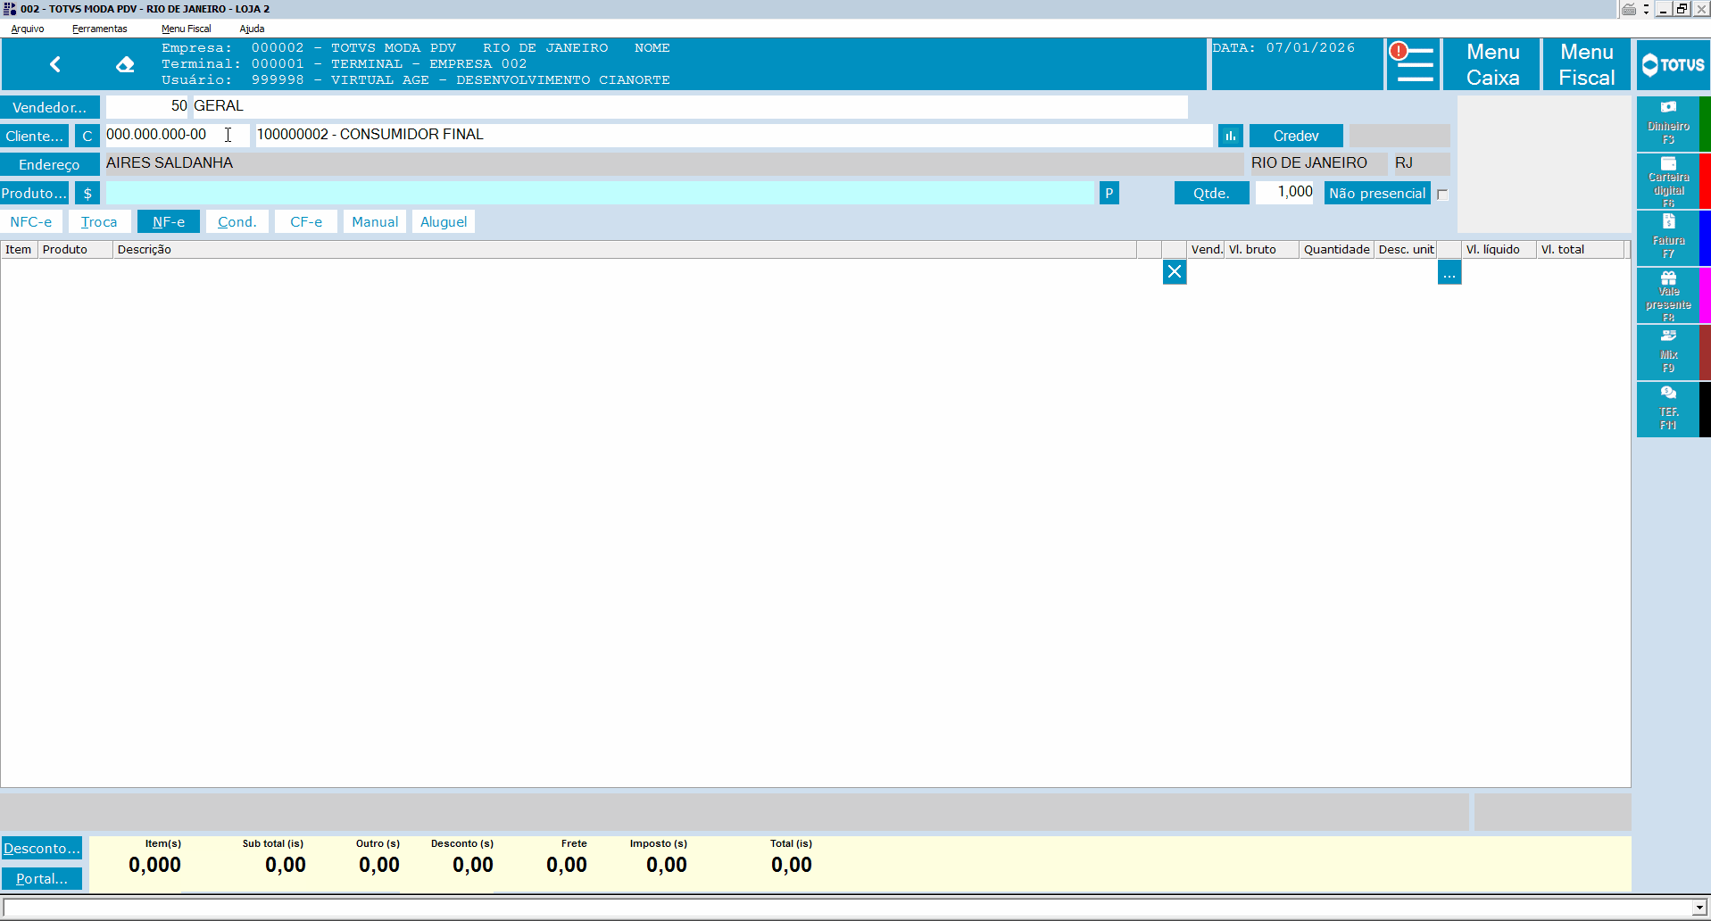Click the red swatch beside Carteira digital
Screen dimensions: 1711x921
[x=1705, y=181]
